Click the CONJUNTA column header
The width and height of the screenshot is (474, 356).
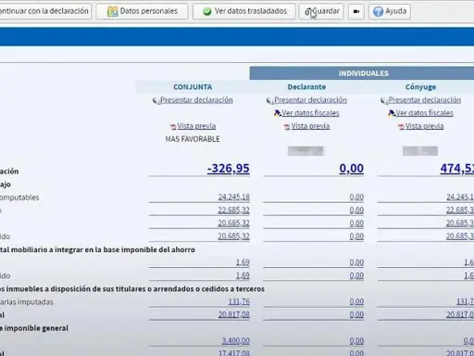[193, 87]
